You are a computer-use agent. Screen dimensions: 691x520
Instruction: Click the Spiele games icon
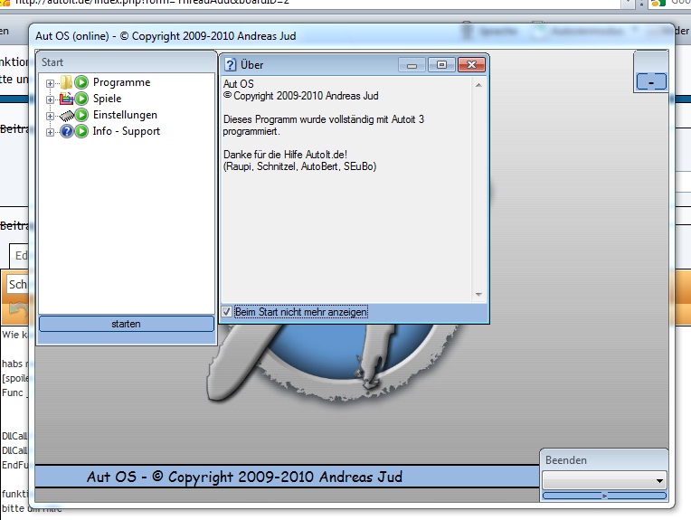point(67,99)
